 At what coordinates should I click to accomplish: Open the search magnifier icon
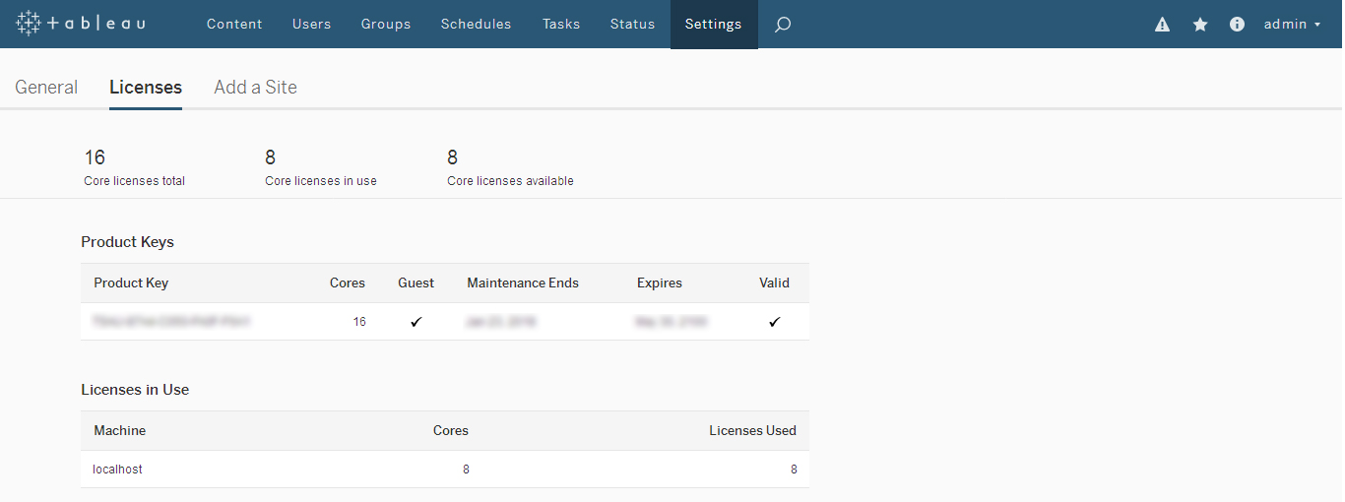[783, 25]
